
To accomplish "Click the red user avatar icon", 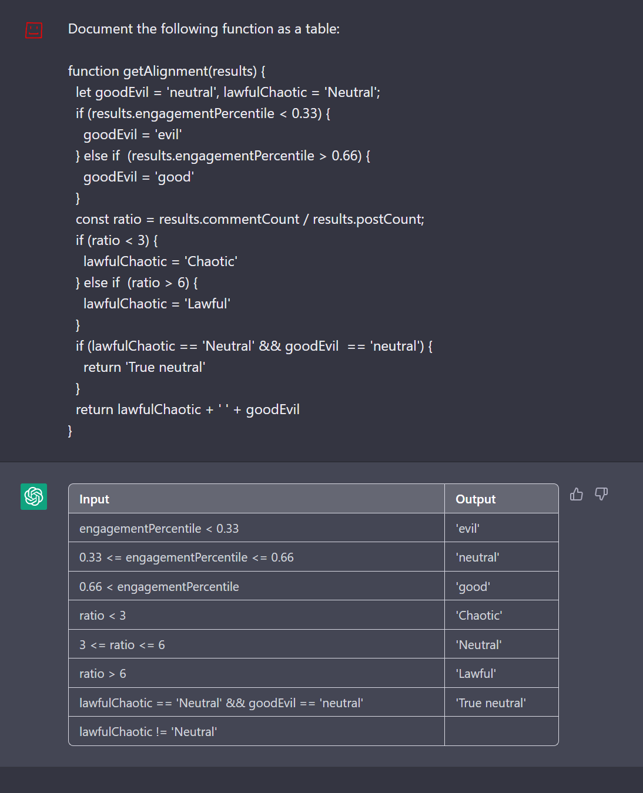I will tap(34, 30).
